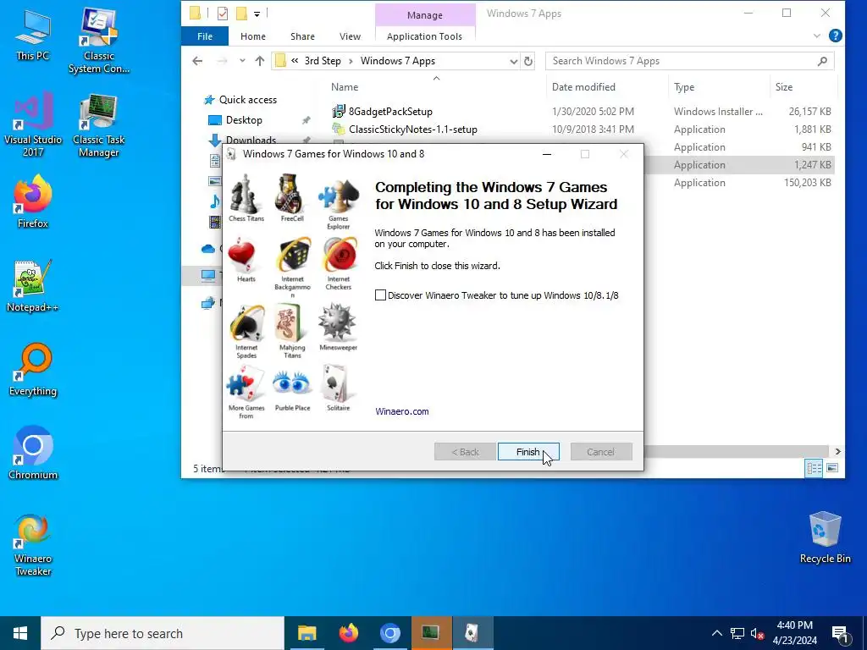Click the Internet Checkers icon
Image resolution: width=867 pixels, height=650 pixels.
pyautogui.click(x=339, y=256)
